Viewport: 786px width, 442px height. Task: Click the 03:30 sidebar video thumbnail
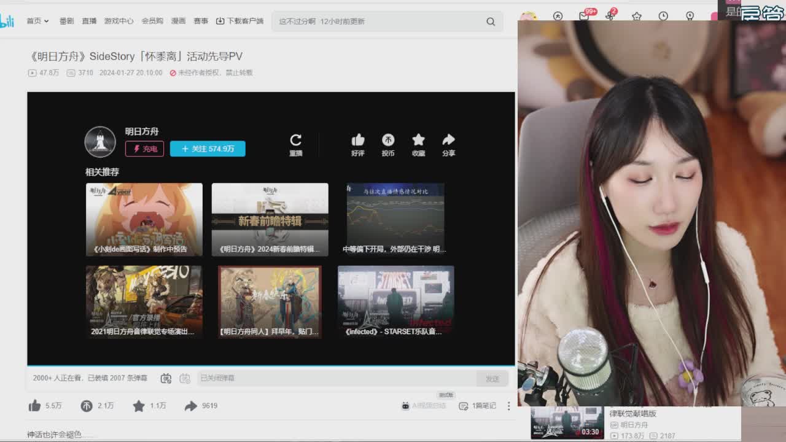(x=567, y=422)
